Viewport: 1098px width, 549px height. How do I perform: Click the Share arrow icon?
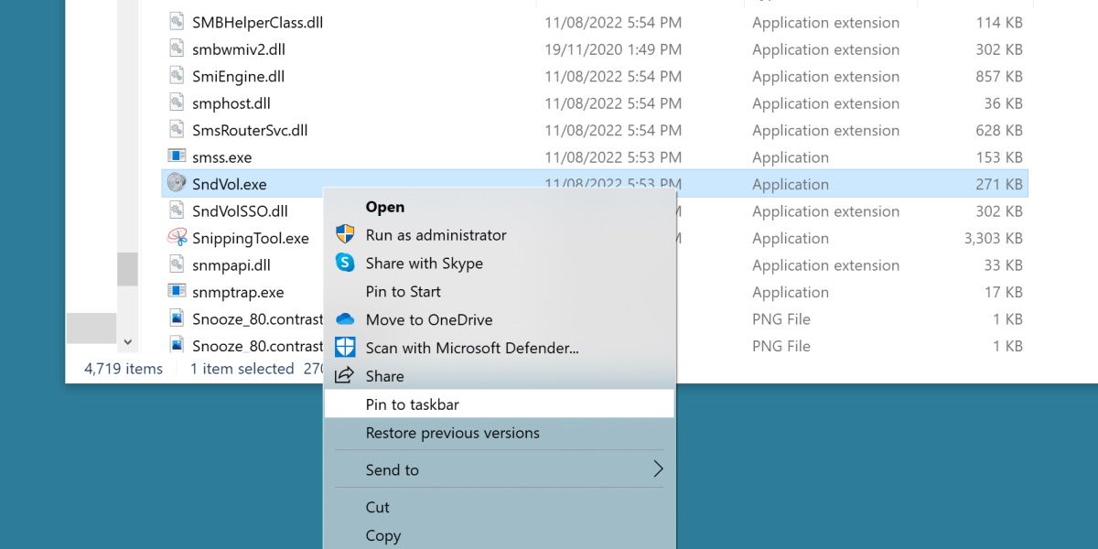tap(345, 376)
